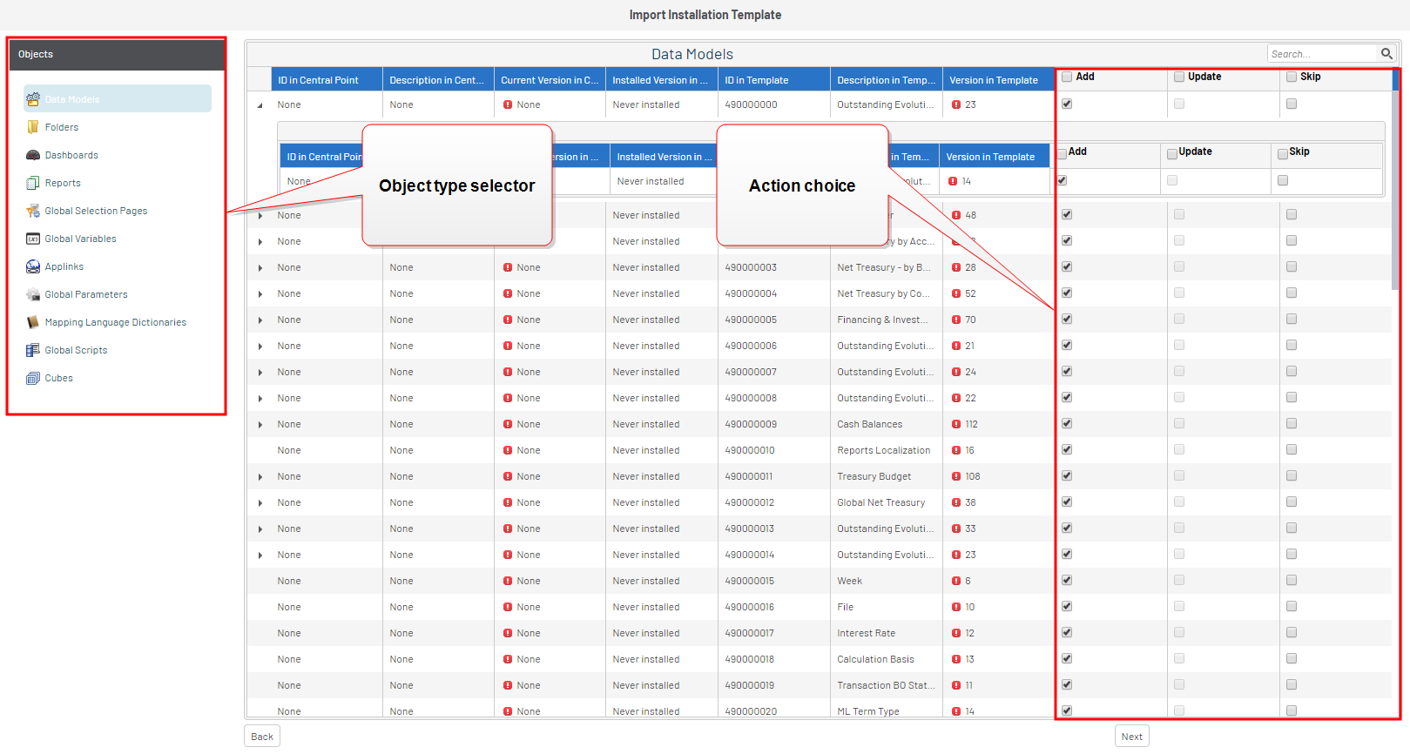Check the Skip header checkbox
The width and height of the screenshot is (1410, 754).
[1292, 77]
